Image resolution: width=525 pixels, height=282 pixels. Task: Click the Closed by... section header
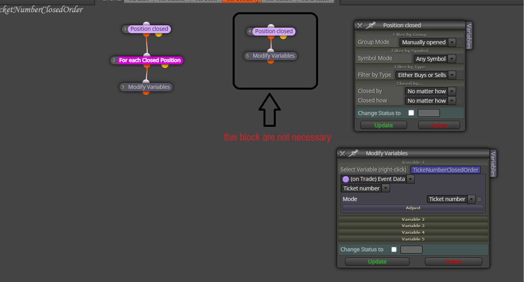point(410,83)
